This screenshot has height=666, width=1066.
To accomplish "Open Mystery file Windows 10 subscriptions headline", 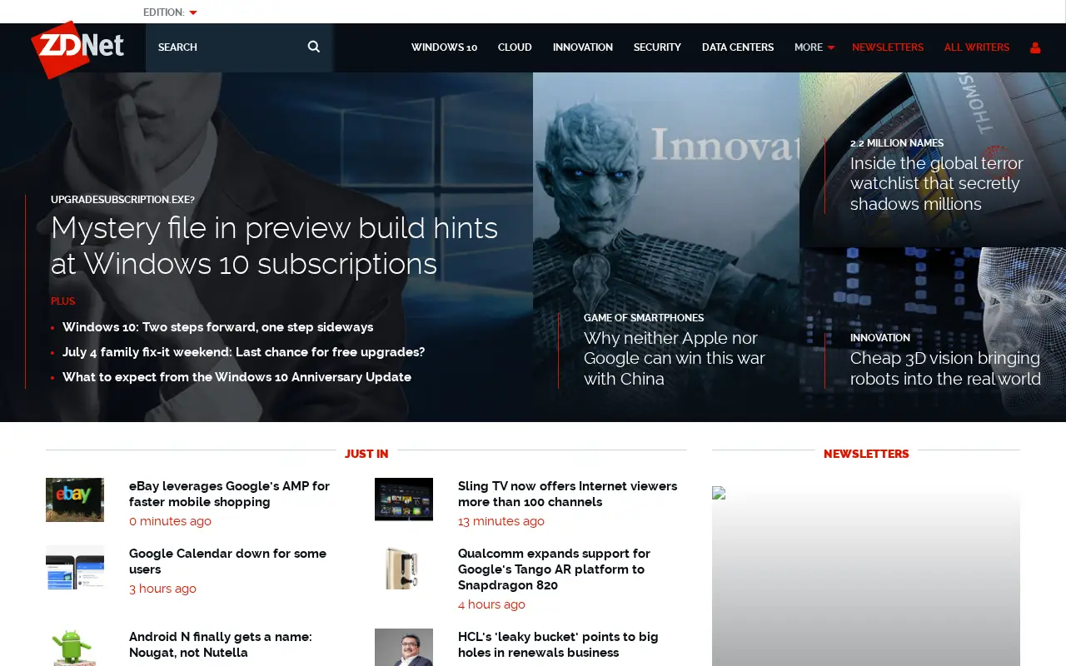I will (275, 246).
